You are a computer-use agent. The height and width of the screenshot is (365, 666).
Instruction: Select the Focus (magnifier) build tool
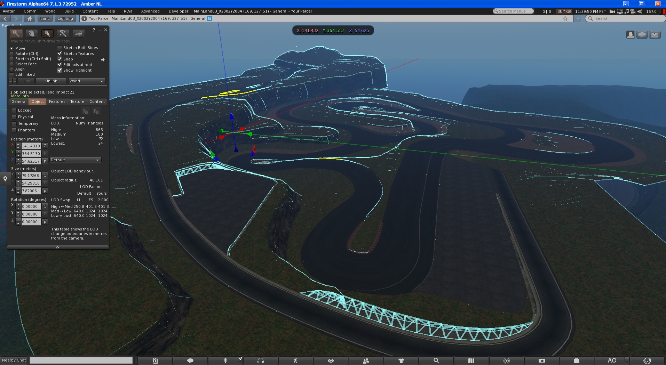click(16, 33)
